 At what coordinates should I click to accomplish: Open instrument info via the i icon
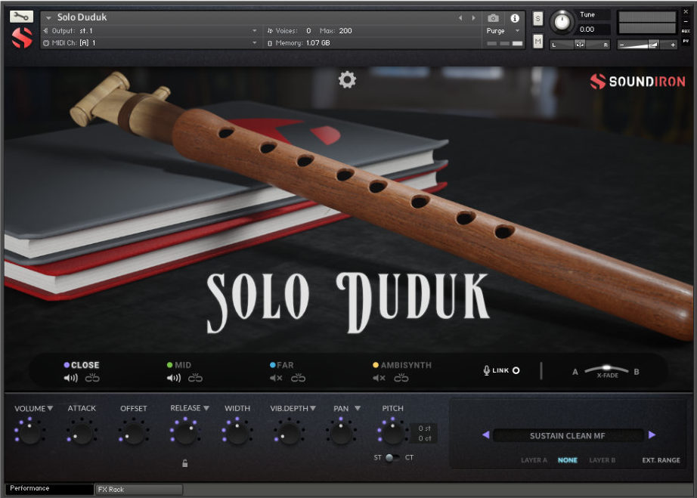coord(515,18)
